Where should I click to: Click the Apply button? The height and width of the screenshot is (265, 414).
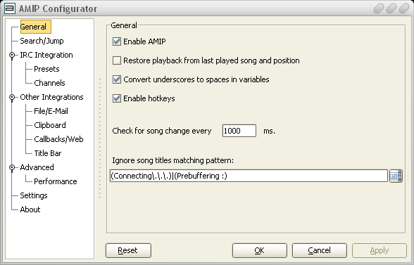[x=379, y=250]
